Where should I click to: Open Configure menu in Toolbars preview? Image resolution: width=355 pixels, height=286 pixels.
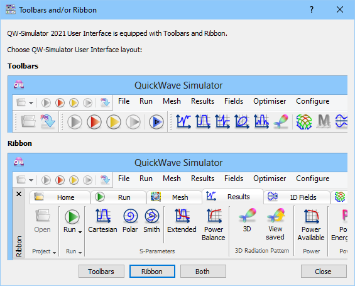[x=313, y=101]
